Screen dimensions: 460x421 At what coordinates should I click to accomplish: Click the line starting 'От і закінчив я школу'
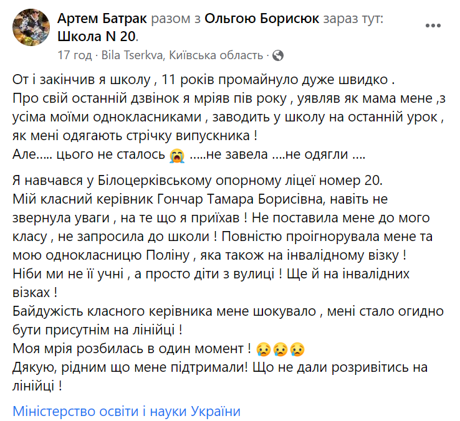click(204, 80)
